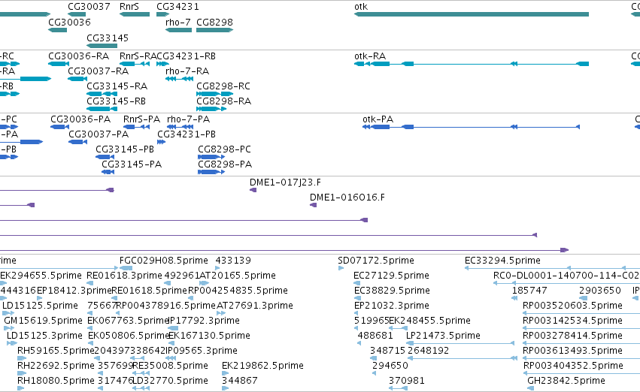Click the CG33145-PB CDS

pyautogui.click(x=105, y=157)
